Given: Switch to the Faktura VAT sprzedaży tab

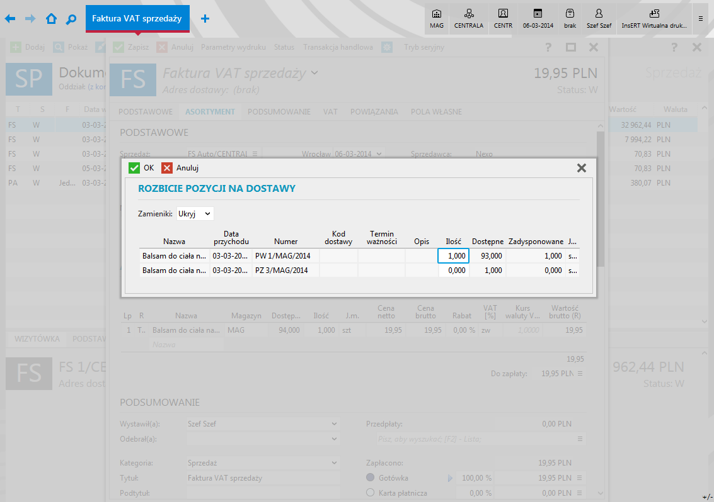Looking at the screenshot, I should click(137, 19).
